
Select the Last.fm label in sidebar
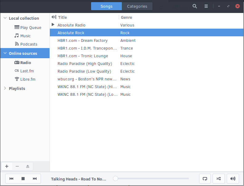tap(27, 71)
